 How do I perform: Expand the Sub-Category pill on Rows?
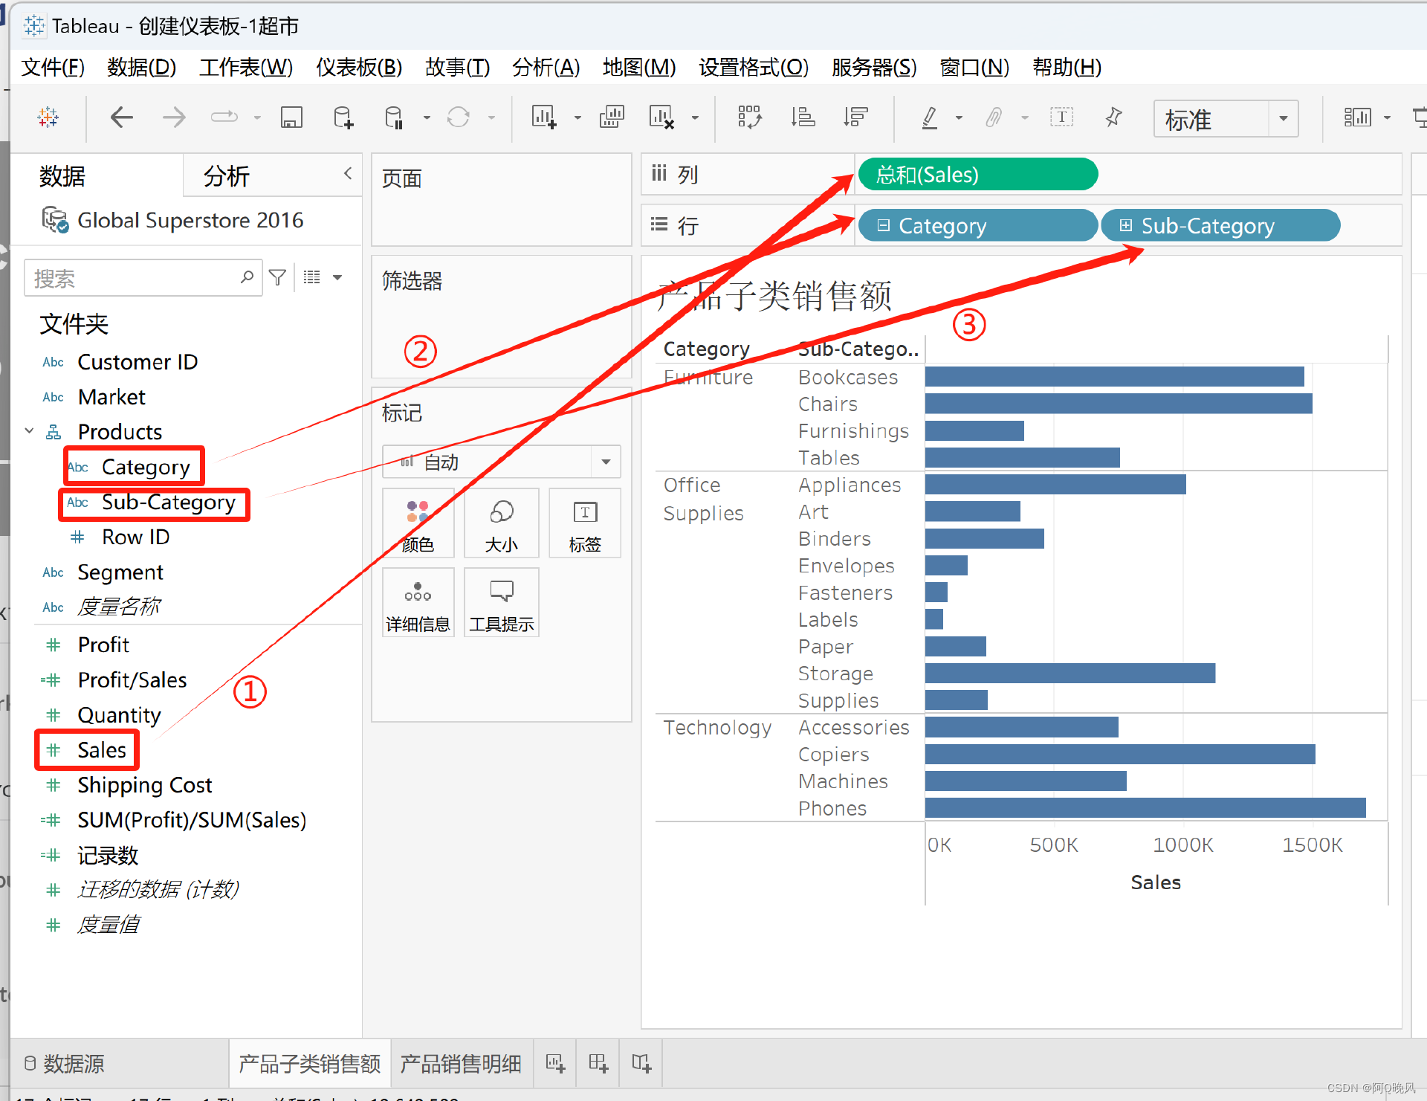pos(1126,225)
